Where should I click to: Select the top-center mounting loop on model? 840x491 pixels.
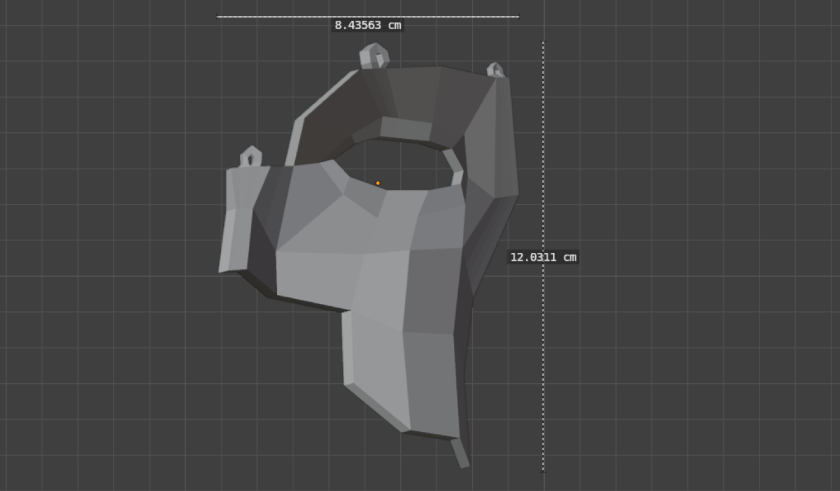[x=374, y=56]
